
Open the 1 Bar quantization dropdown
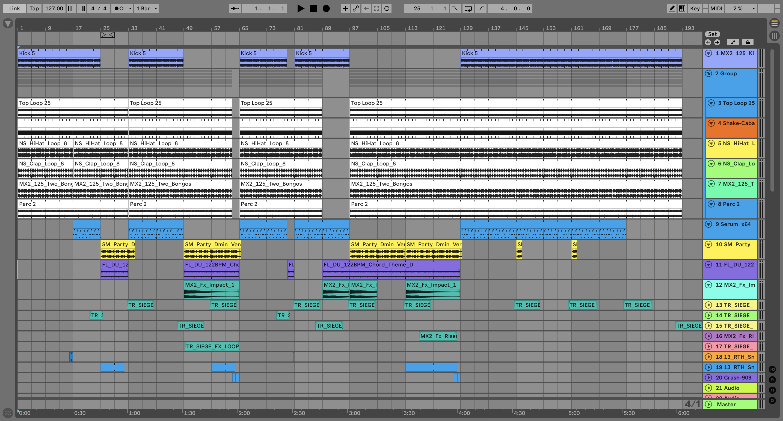[147, 8]
